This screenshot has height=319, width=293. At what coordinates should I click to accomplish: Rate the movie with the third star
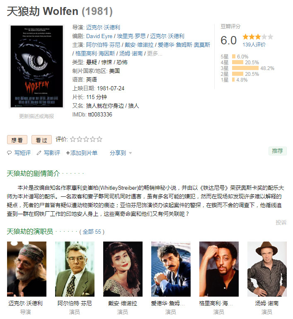tap(86, 139)
